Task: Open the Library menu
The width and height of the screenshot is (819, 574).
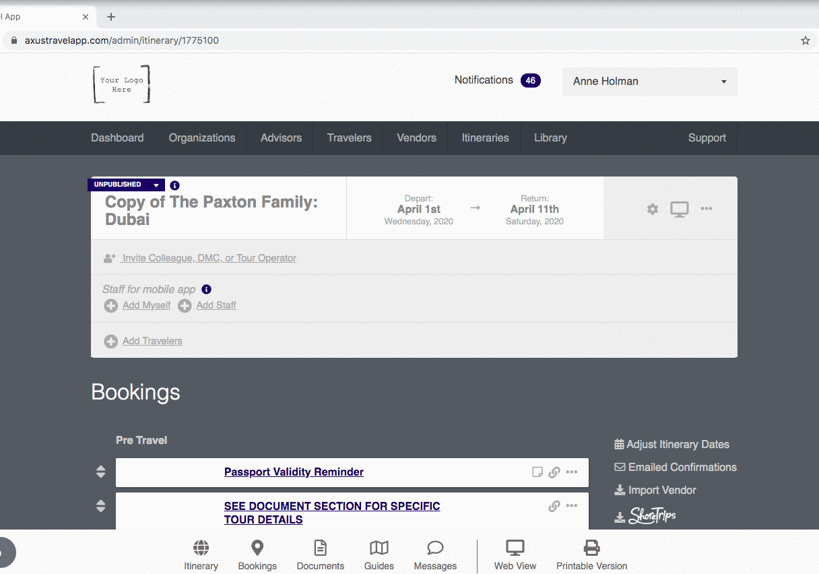Action: [x=550, y=138]
